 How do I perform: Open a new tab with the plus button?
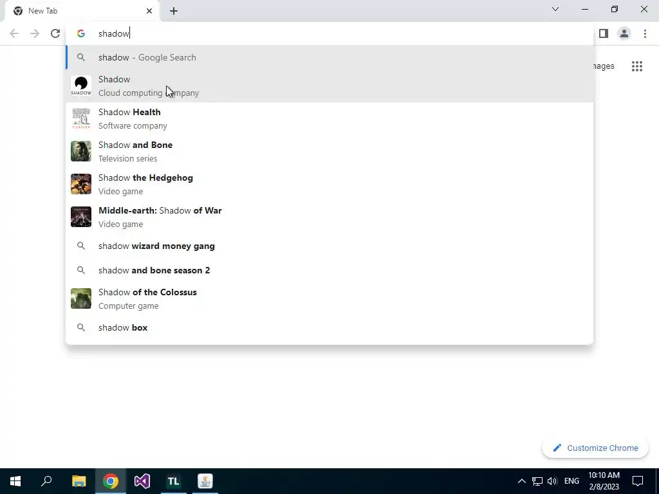click(x=174, y=11)
